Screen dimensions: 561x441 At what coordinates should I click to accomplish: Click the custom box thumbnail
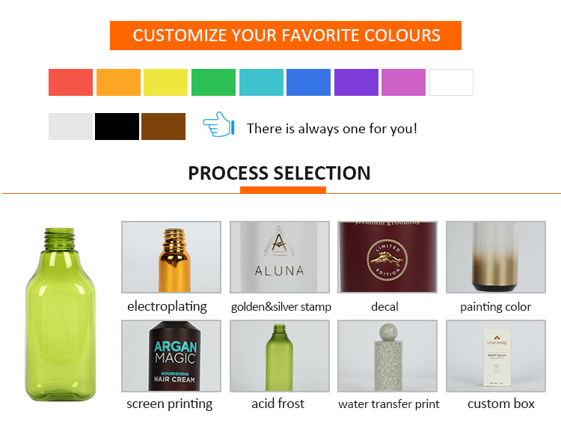pos(496,356)
